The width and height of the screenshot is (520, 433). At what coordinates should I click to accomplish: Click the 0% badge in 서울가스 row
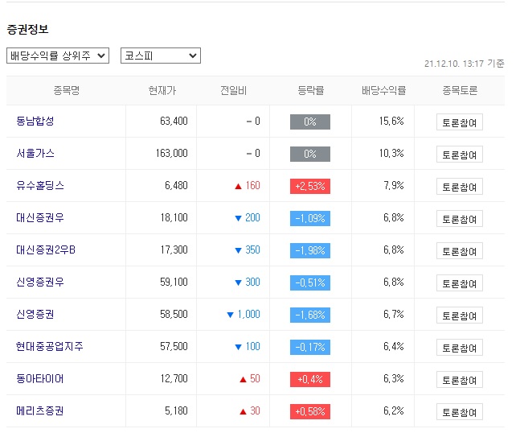click(310, 154)
